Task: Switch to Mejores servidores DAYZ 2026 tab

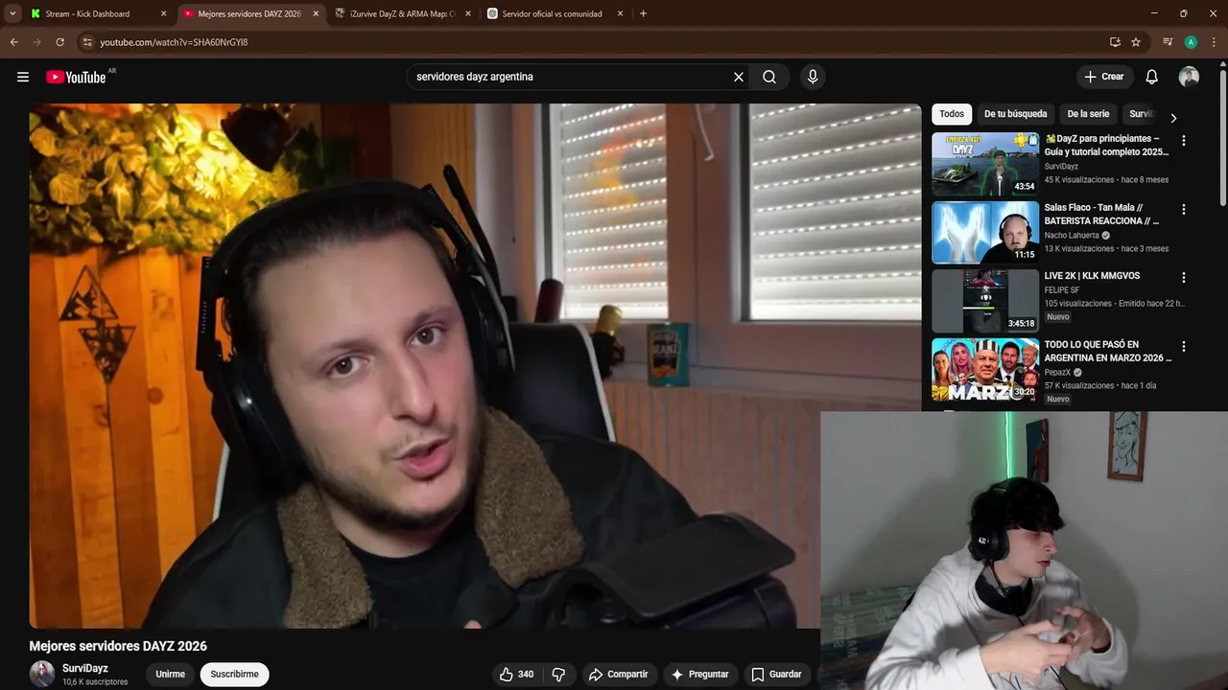Action: tap(249, 13)
